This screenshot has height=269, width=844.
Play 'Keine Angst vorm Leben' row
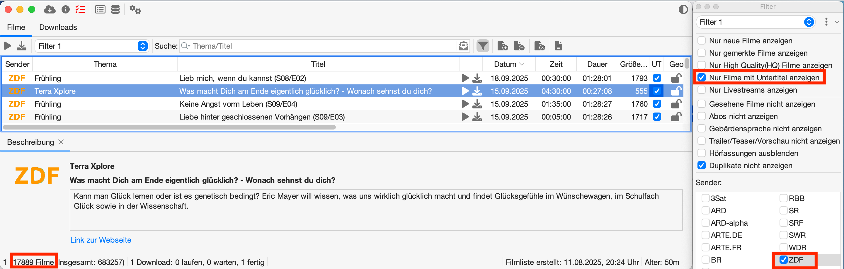click(x=465, y=104)
